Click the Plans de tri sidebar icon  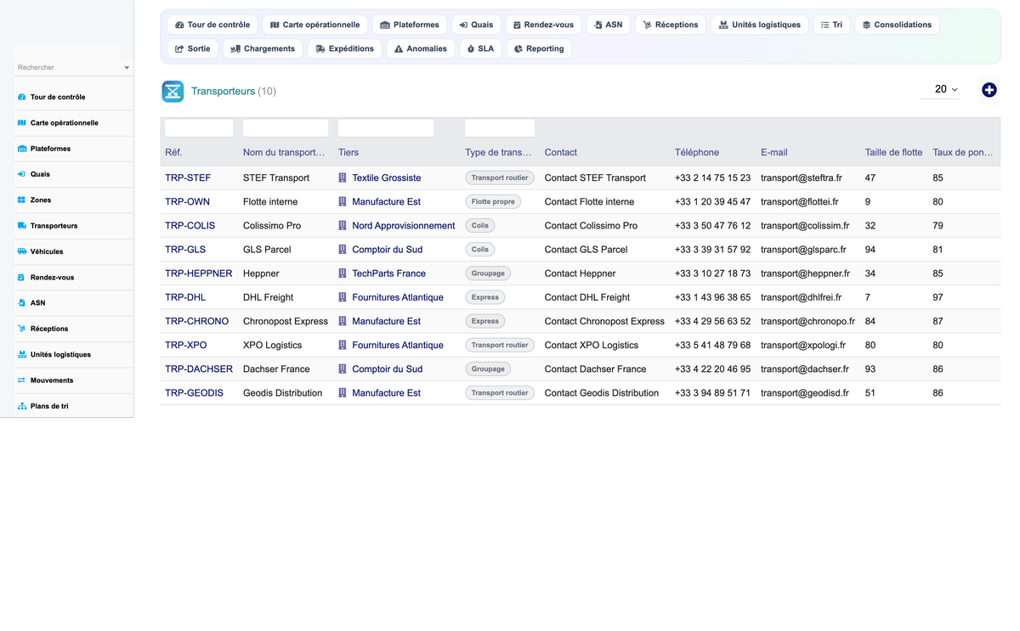(22, 406)
